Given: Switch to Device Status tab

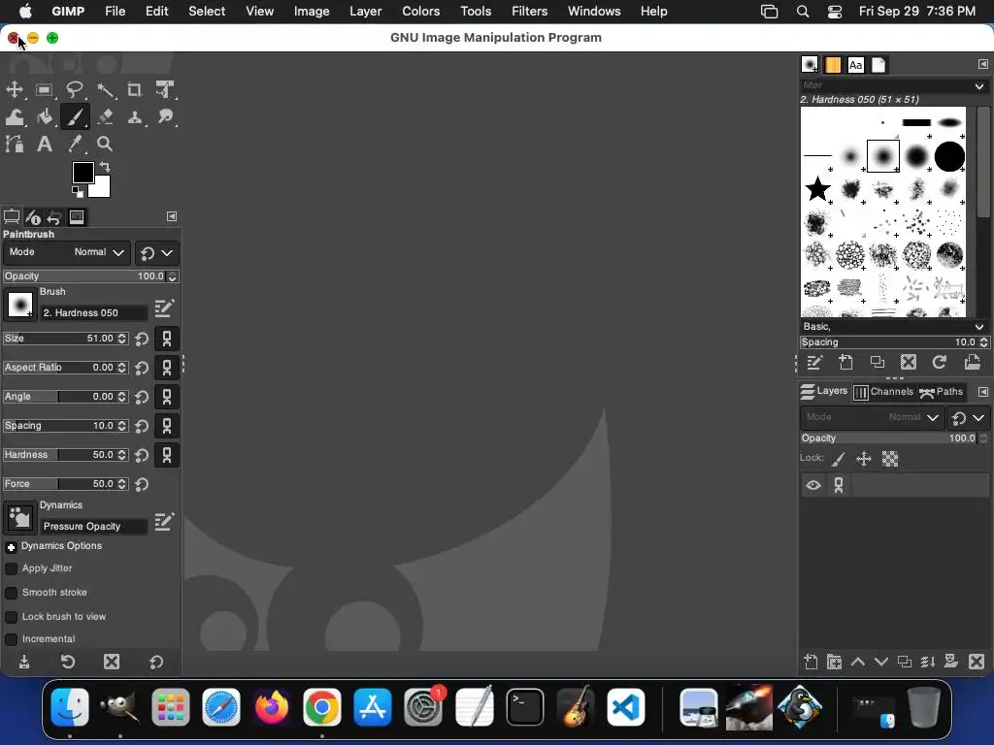Looking at the screenshot, I should 33,217.
